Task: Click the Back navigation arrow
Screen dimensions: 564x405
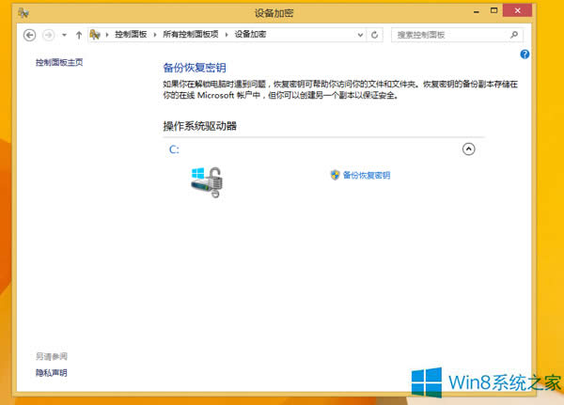Action: coord(29,35)
